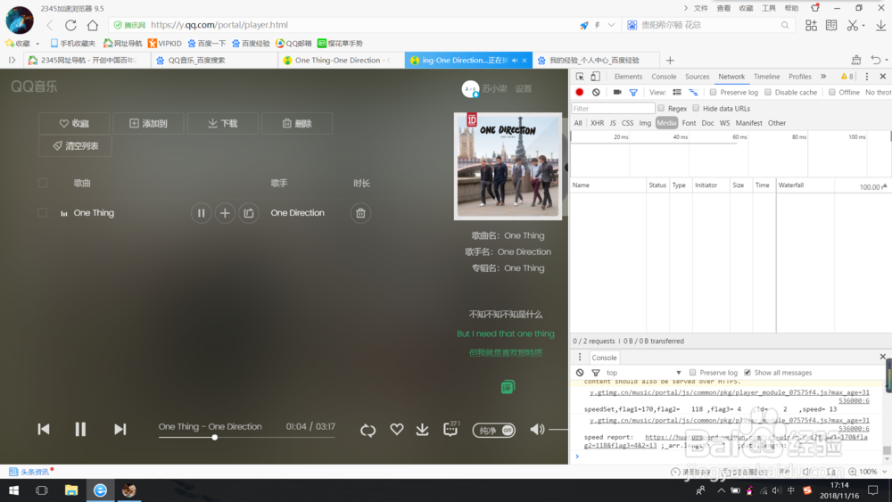Enable Preserve log in Network panel
This screenshot has height=502, width=892.
[x=713, y=92]
